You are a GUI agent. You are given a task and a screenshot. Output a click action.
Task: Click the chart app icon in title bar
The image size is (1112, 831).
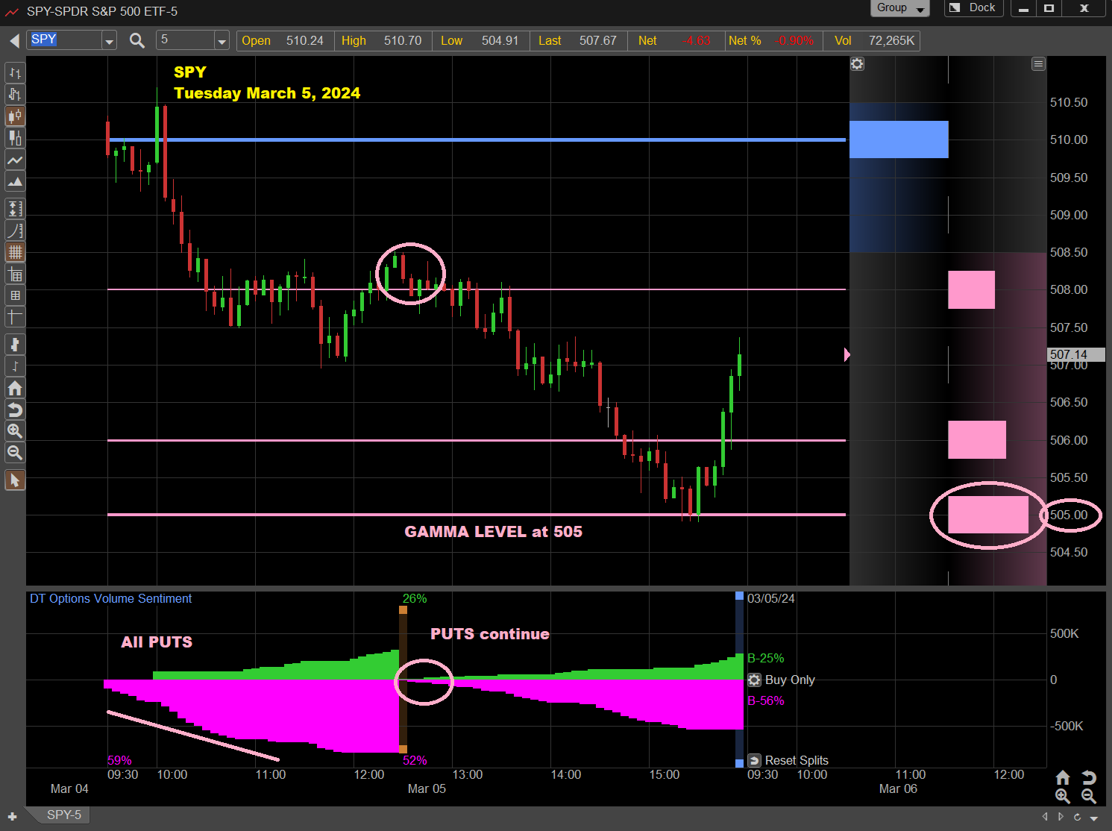click(12, 11)
